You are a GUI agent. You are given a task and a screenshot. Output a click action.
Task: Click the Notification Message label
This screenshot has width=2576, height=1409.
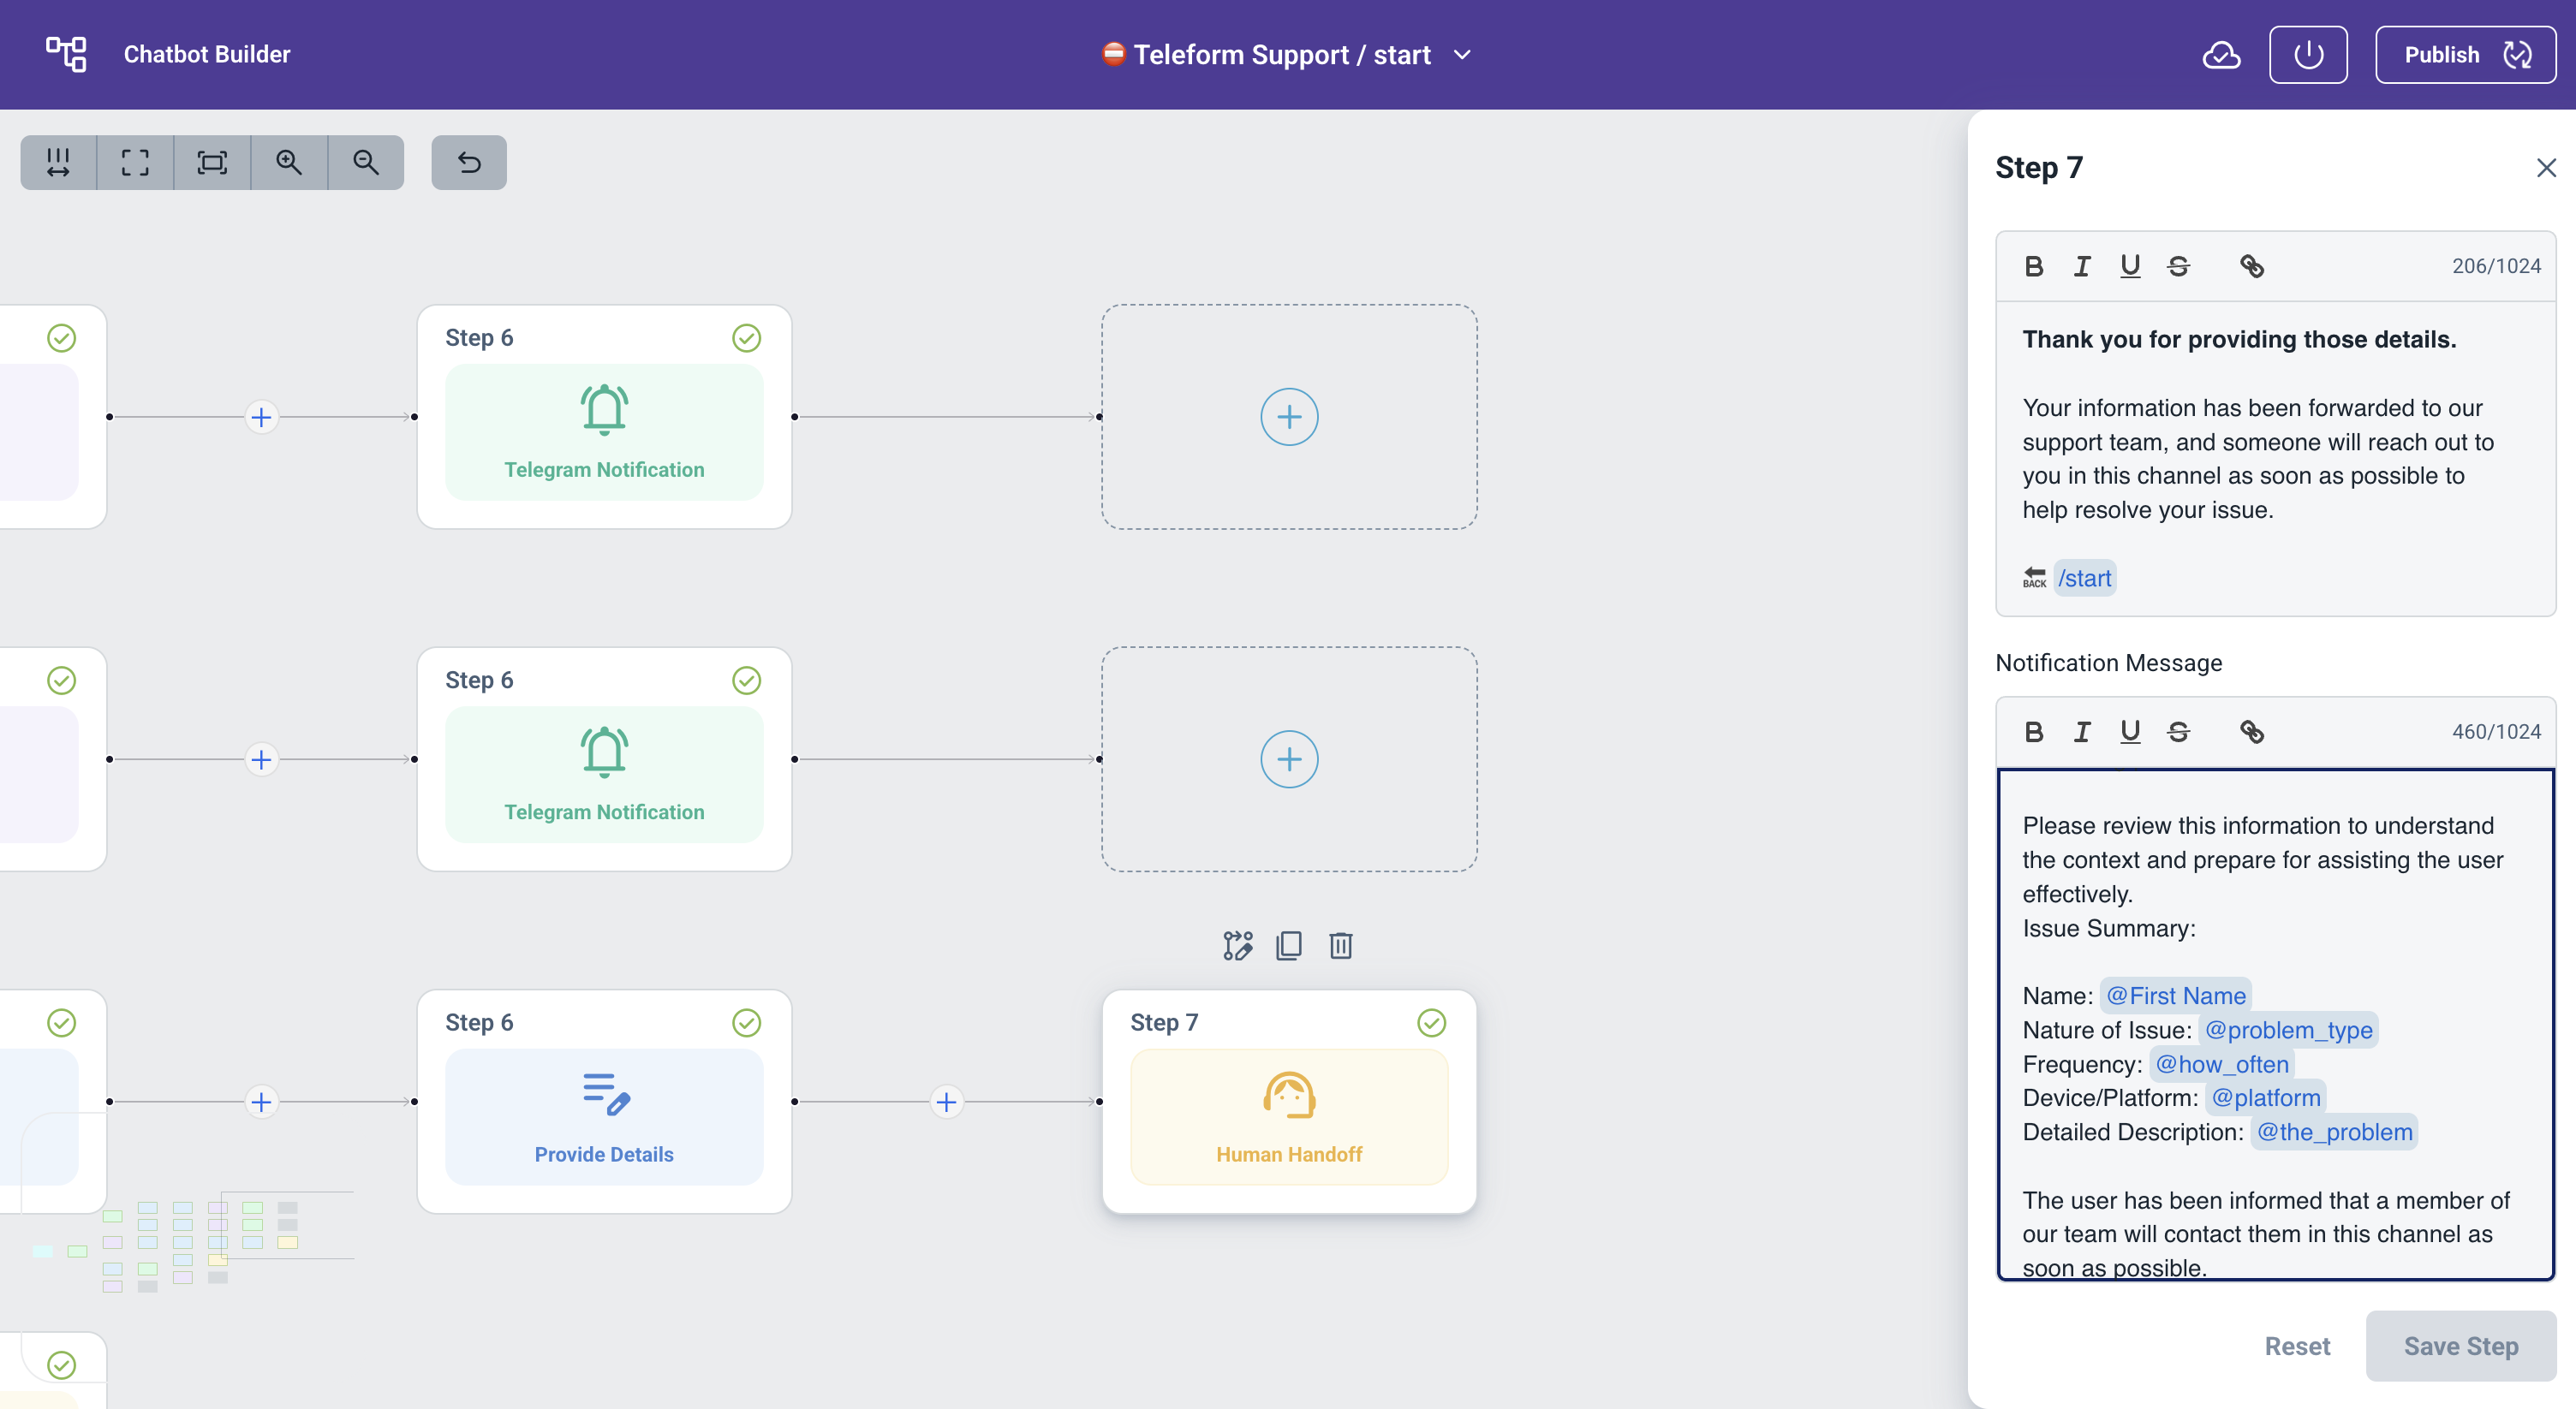coord(2108,663)
